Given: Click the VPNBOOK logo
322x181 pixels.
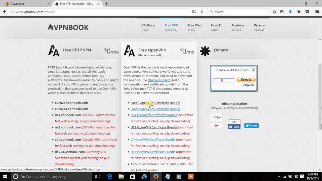Looking at the screenshot, I should pos(68,27).
